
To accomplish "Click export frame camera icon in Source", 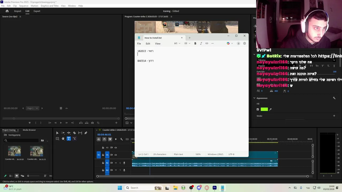I will [x=92, y=123].
